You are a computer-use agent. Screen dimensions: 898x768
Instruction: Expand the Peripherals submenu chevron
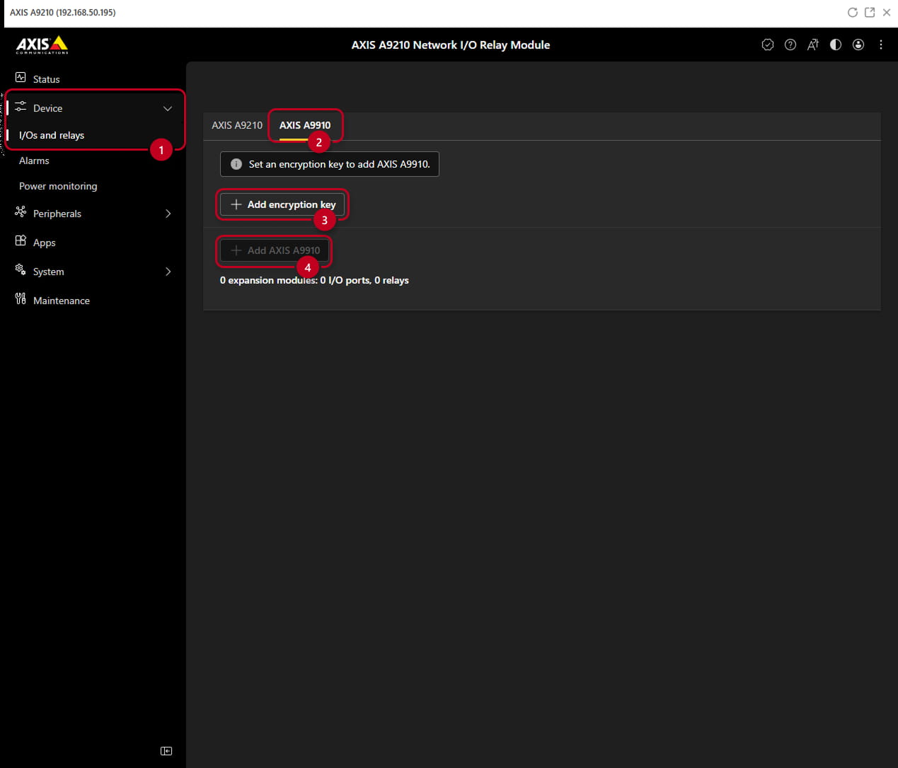point(168,214)
